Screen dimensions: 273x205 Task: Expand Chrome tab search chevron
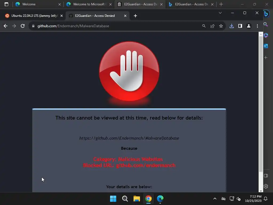(220, 13)
